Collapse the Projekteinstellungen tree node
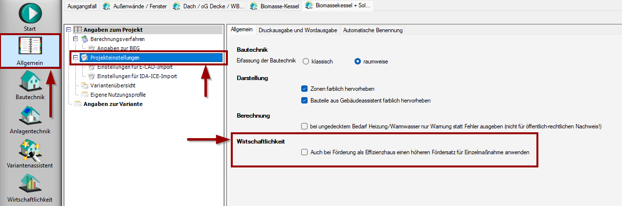The width and height of the screenshot is (622, 206). [75, 58]
